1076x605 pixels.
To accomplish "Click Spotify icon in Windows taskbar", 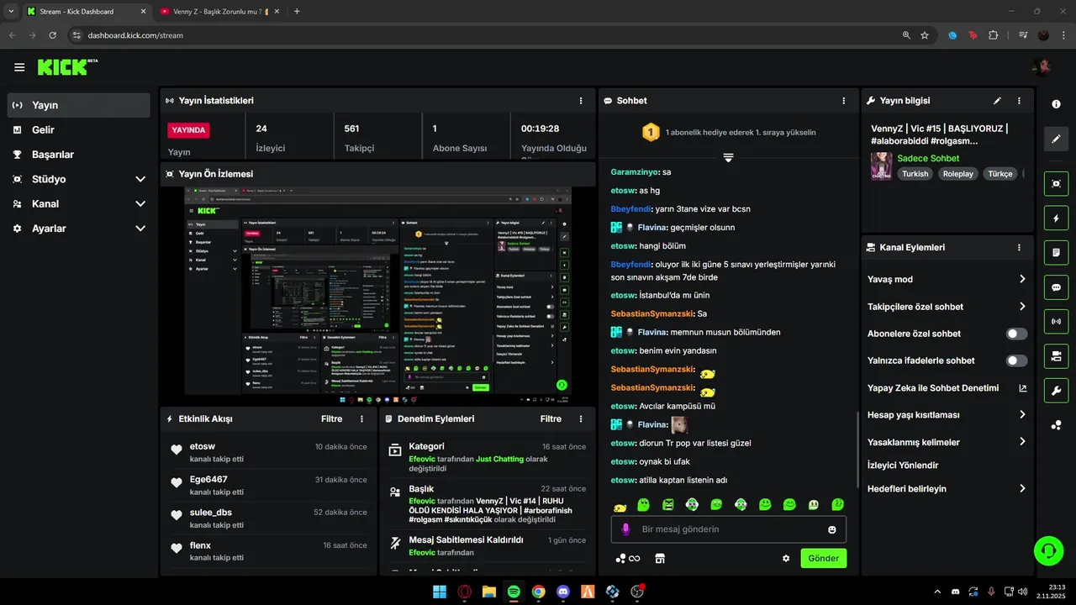I will [514, 592].
